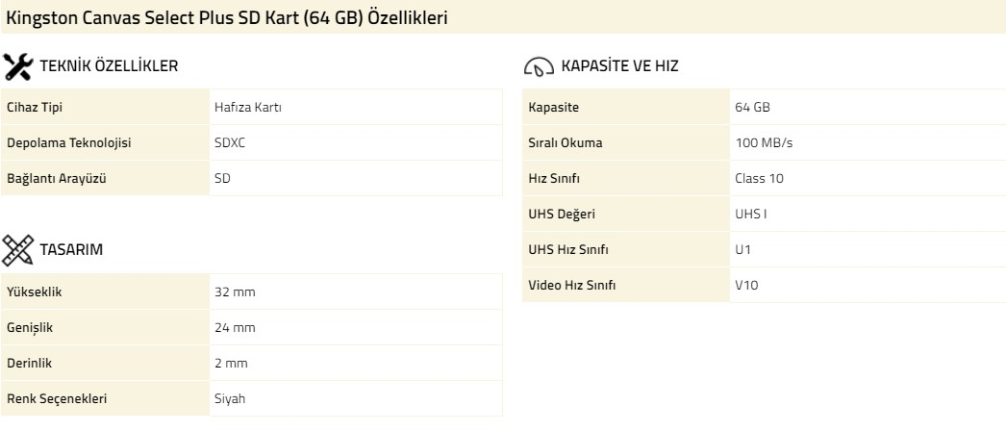
Task: Click the Tasarım section heading
Action: (71, 250)
